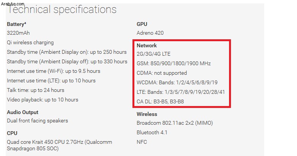The image size is (297, 156).
Task: Click the GSM 850/900/1800/1900 MHz line
Action: (x=174, y=63)
